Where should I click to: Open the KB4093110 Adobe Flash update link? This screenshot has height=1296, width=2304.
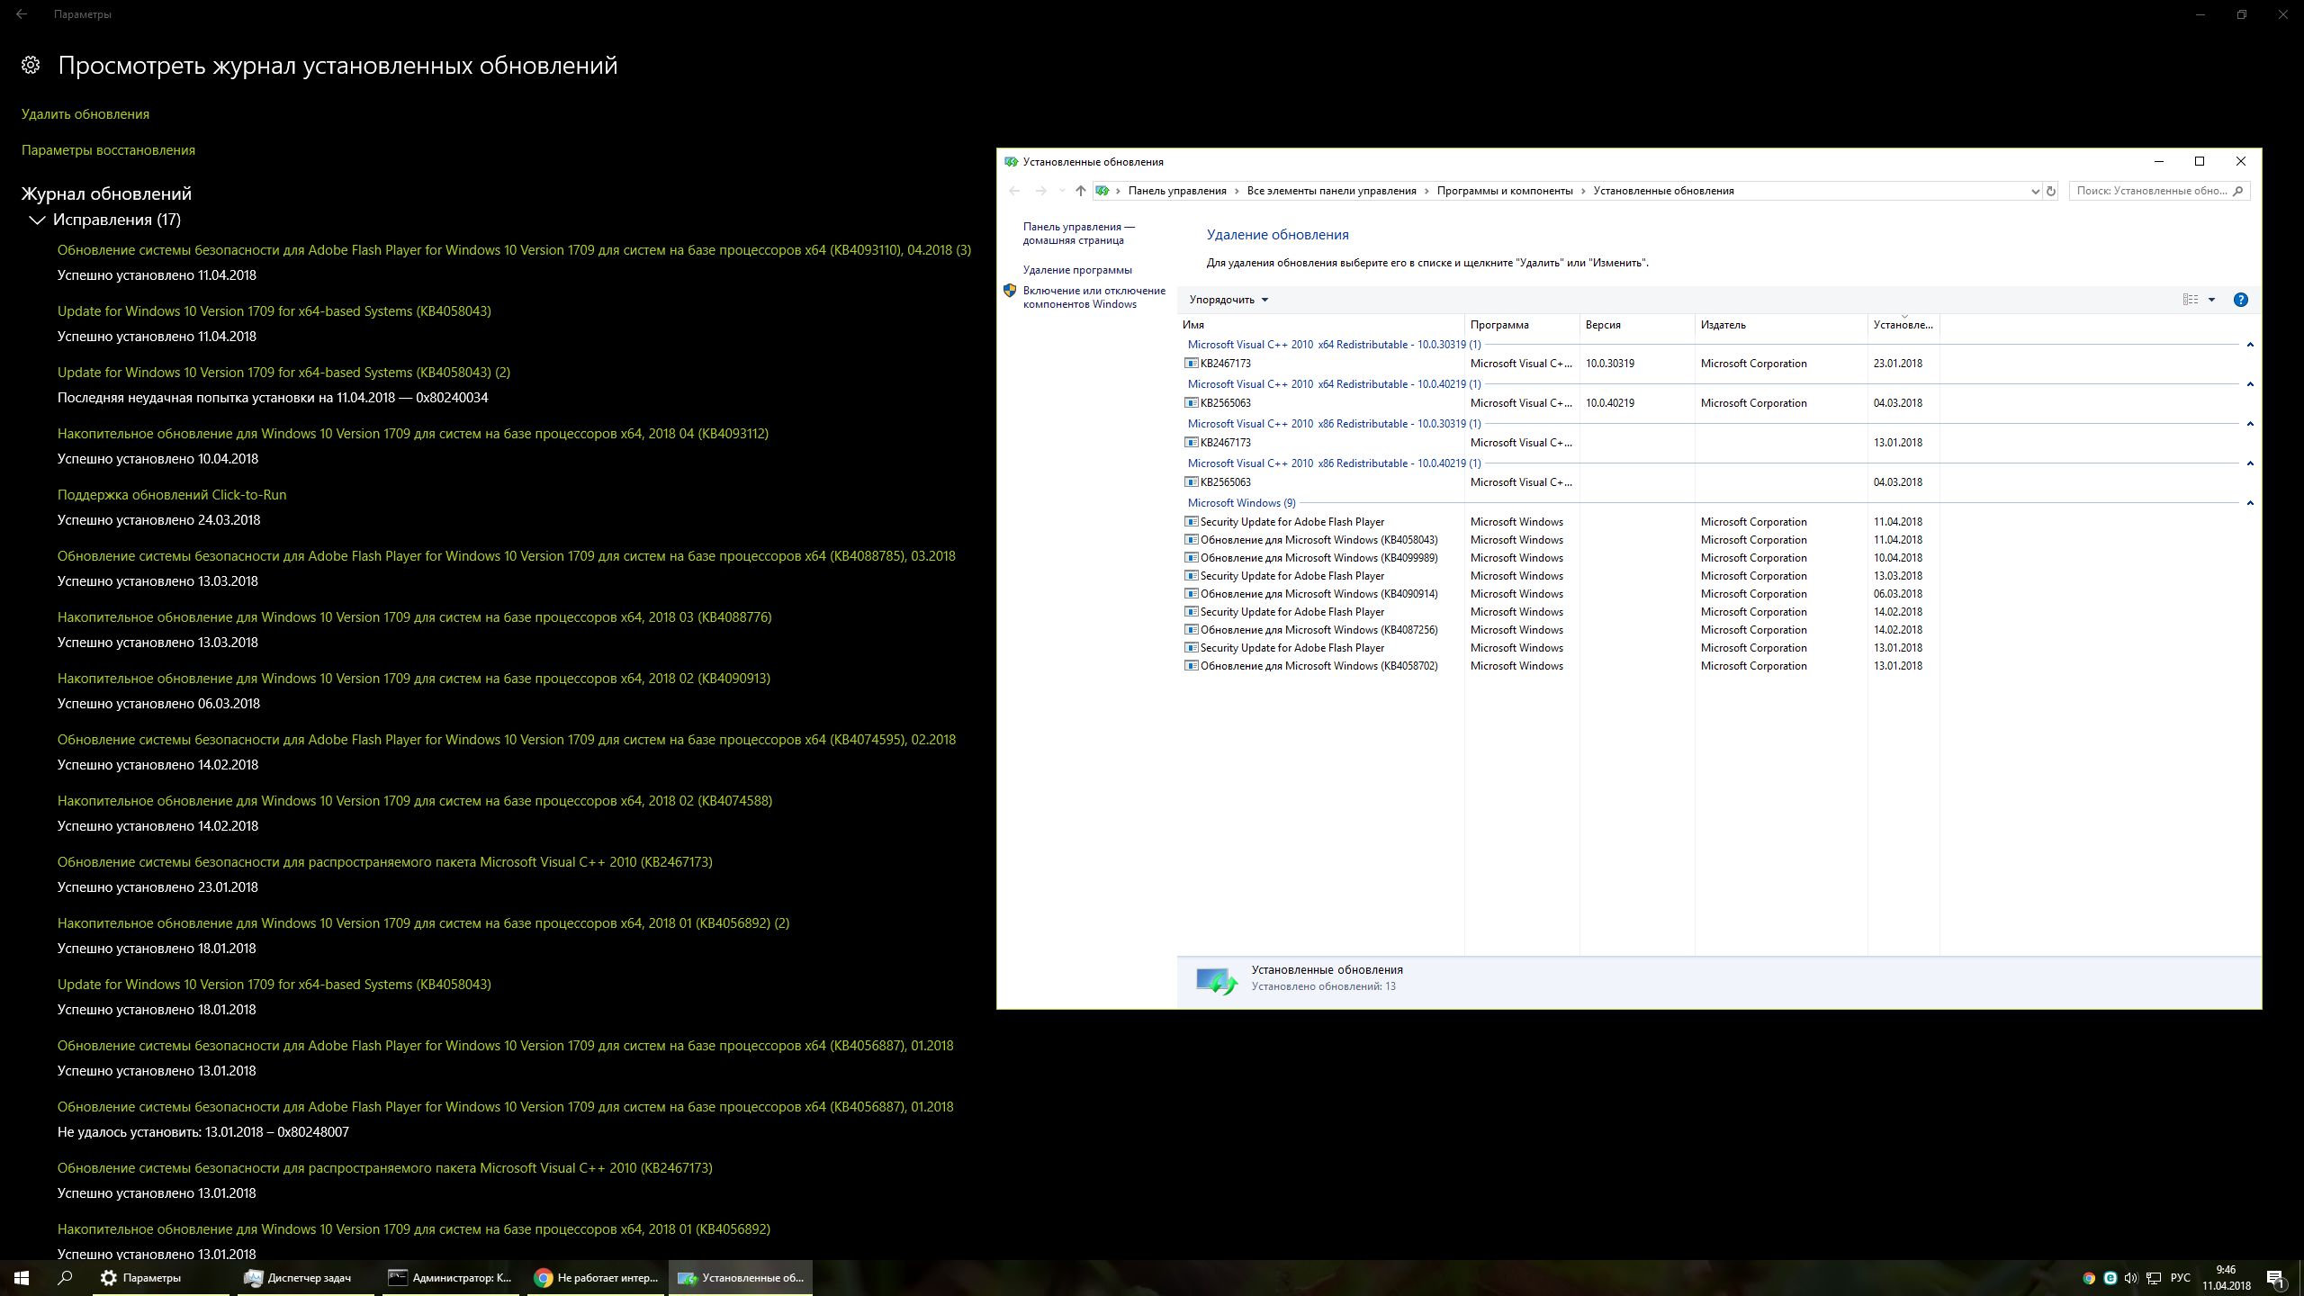coord(514,250)
